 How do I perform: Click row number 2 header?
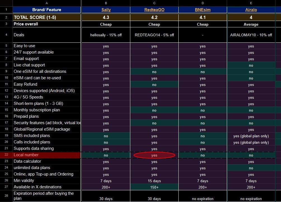(x=6, y=17)
